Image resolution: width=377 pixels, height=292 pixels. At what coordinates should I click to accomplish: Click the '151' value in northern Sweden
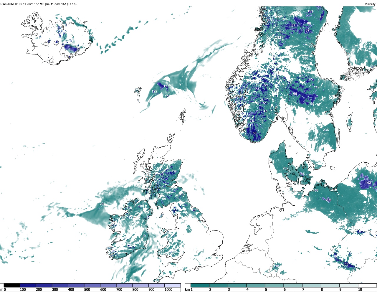pyautogui.click(x=310, y=11)
